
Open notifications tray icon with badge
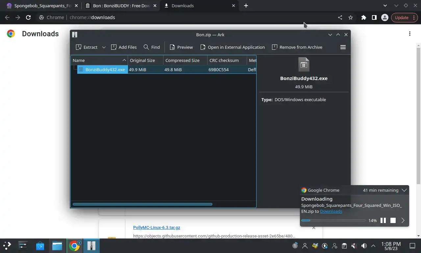tap(295, 246)
